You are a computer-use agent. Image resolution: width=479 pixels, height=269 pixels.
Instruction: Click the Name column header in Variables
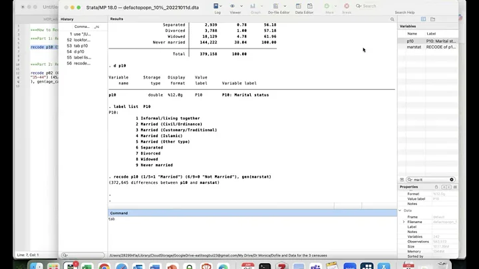(x=412, y=33)
